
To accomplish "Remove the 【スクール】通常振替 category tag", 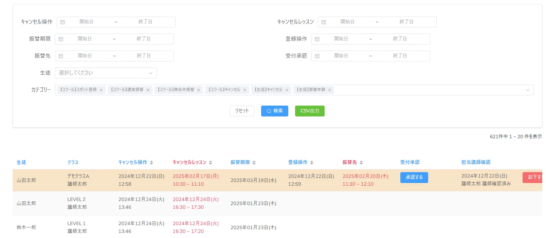I will pos(148,90).
